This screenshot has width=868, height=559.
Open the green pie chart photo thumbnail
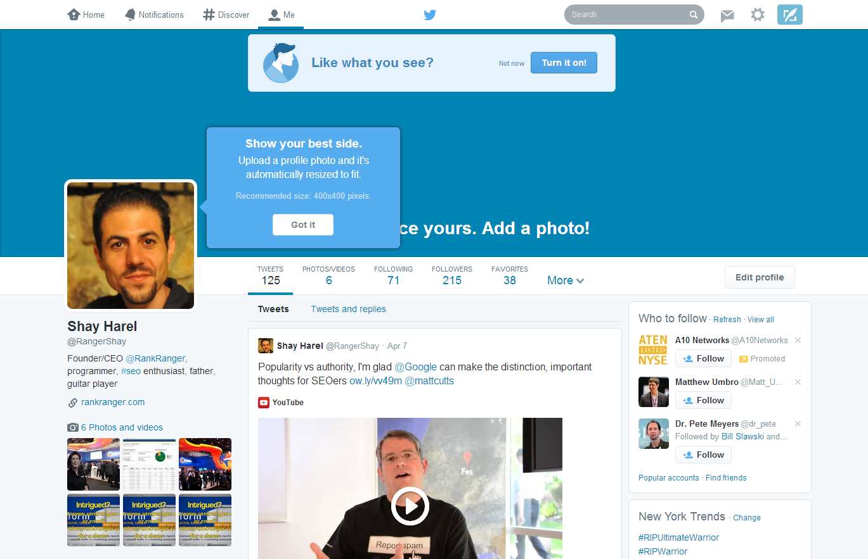click(149, 464)
